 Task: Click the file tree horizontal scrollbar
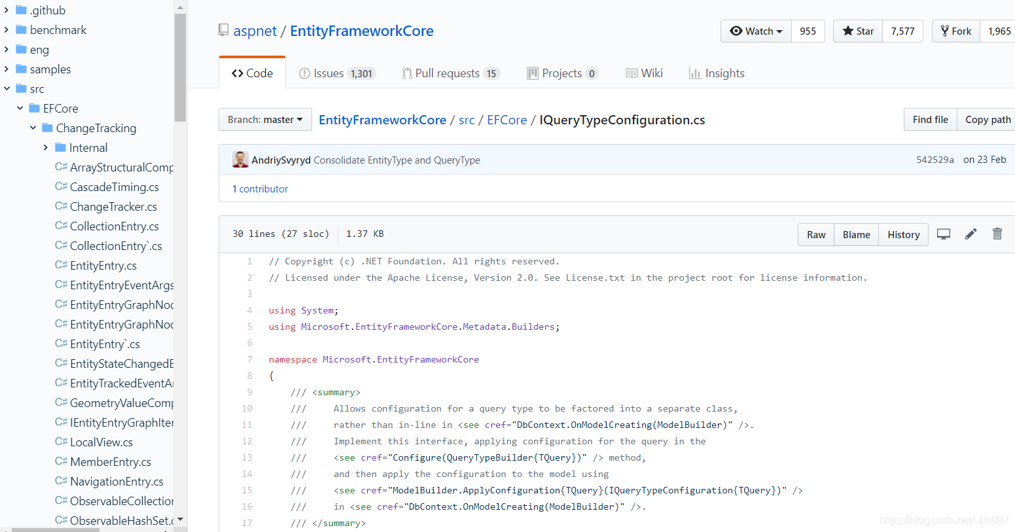click(x=56, y=529)
